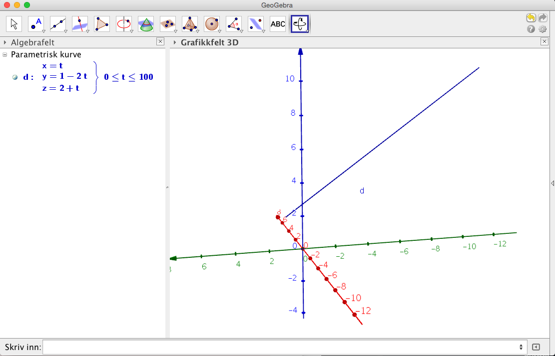The height and width of the screenshot is (356, 555).
Task: Open GeoGebra preferences with the gear button
Action: 543,29
